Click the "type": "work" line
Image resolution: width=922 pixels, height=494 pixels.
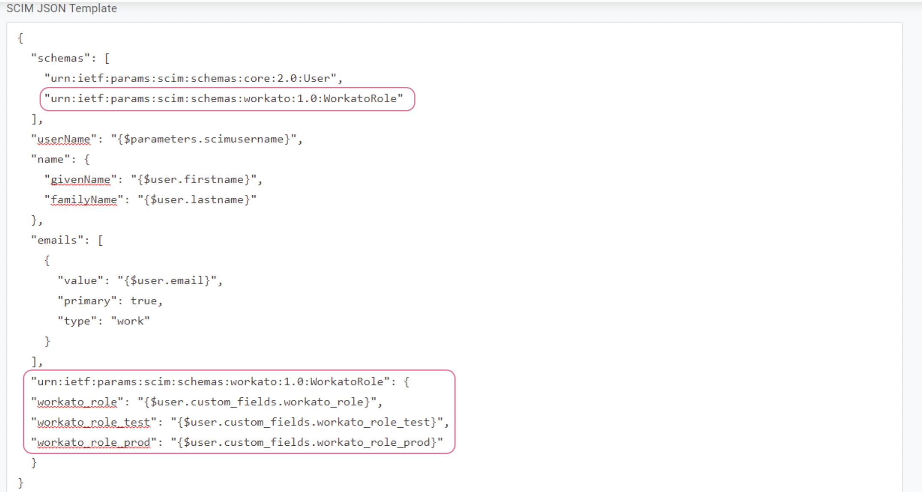pyautogui.click(x=104, y=321)
